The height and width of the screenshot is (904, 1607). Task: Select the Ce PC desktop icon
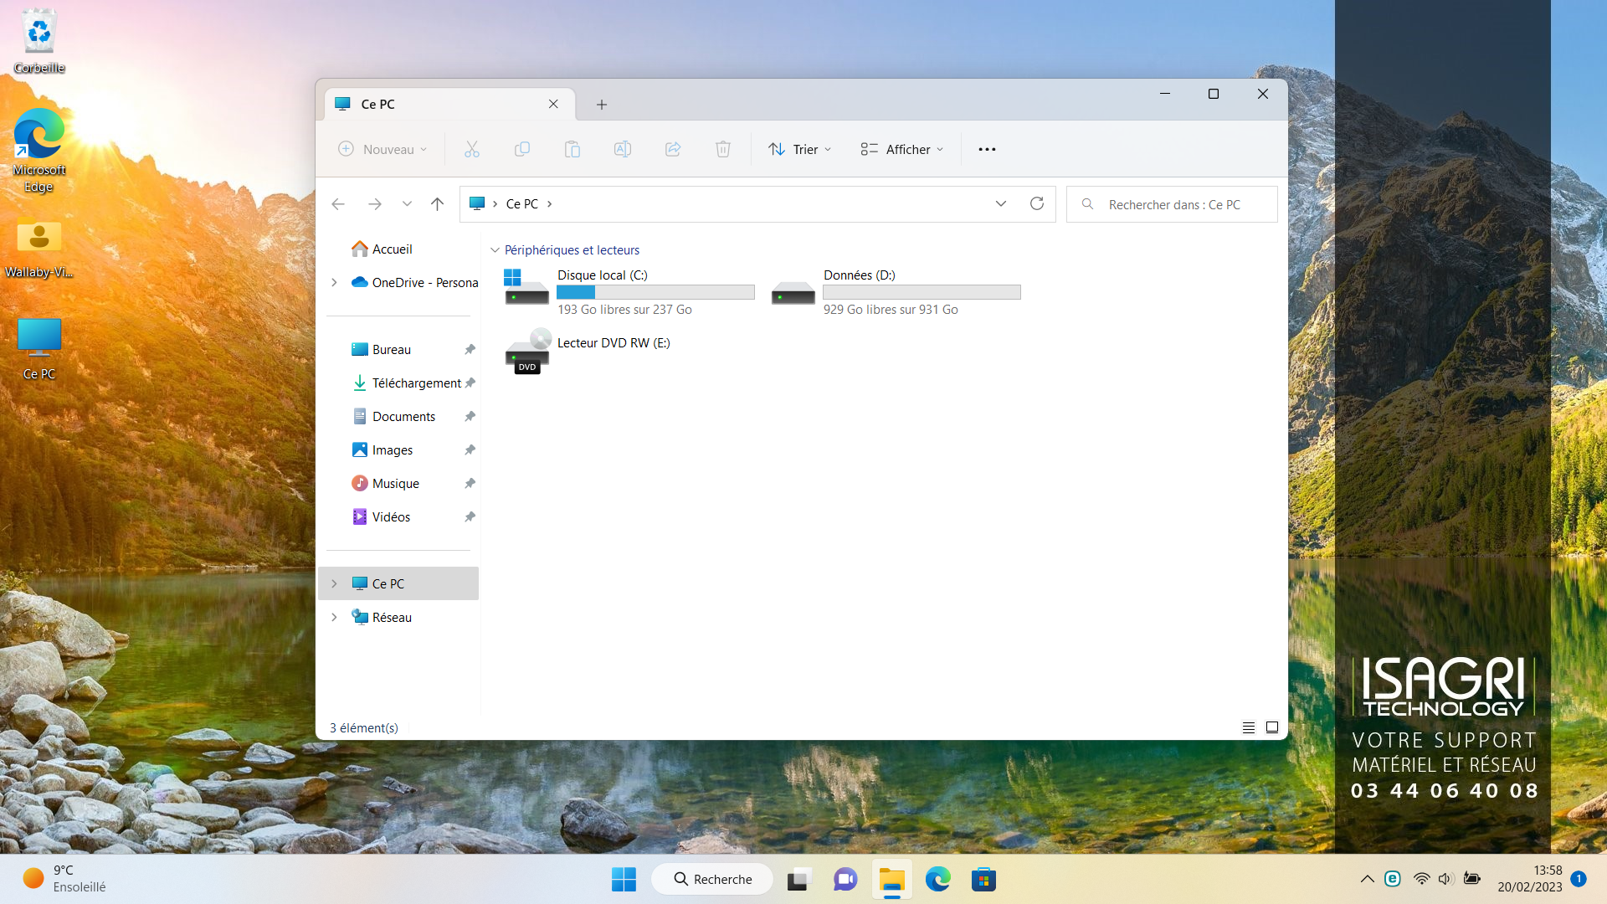(39, 350)
